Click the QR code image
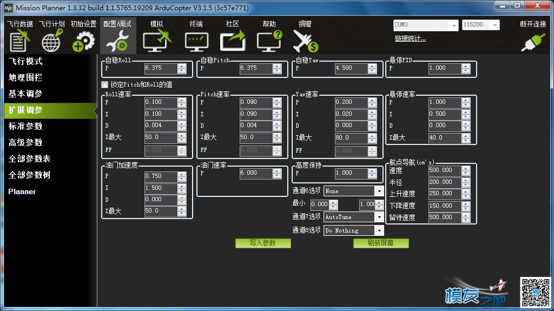 pyautogui.click(x=536, y=292)
